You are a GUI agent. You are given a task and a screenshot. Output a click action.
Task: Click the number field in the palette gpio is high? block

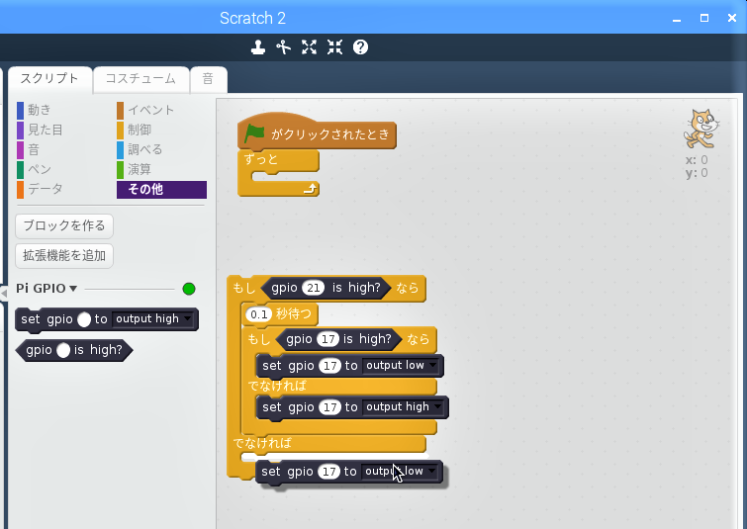pos(63,350)
